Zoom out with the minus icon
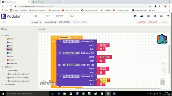This screenshot has width=172, height=96. click(164, 73)
